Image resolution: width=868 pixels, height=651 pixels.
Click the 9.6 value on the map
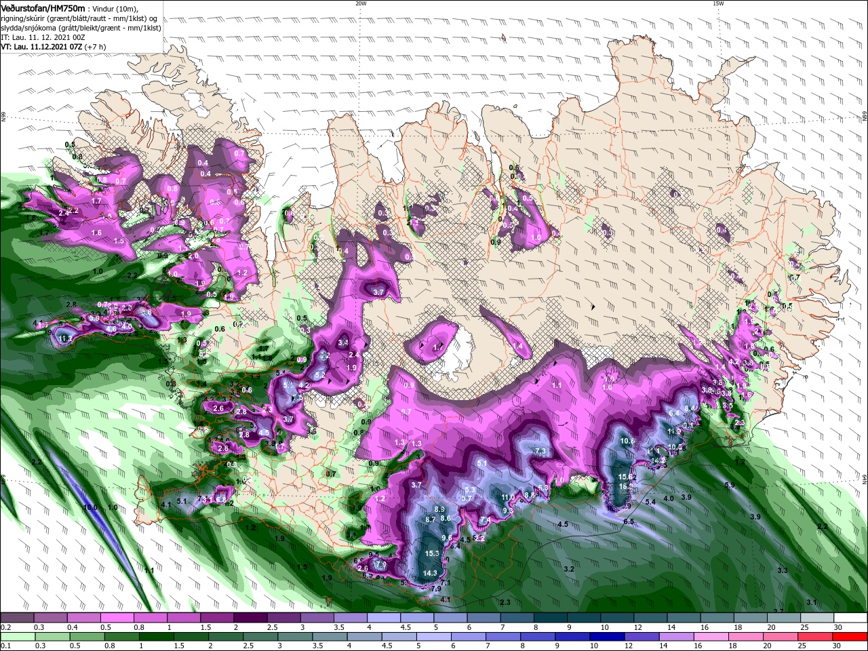click(x=447, y=538)
